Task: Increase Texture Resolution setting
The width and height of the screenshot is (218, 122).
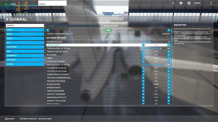Action: [169, 71]
